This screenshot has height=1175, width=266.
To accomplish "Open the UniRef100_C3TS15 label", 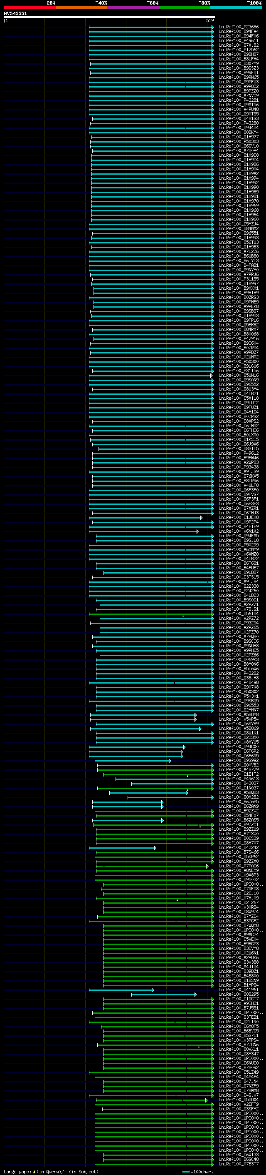I will [x=238, y=577].
